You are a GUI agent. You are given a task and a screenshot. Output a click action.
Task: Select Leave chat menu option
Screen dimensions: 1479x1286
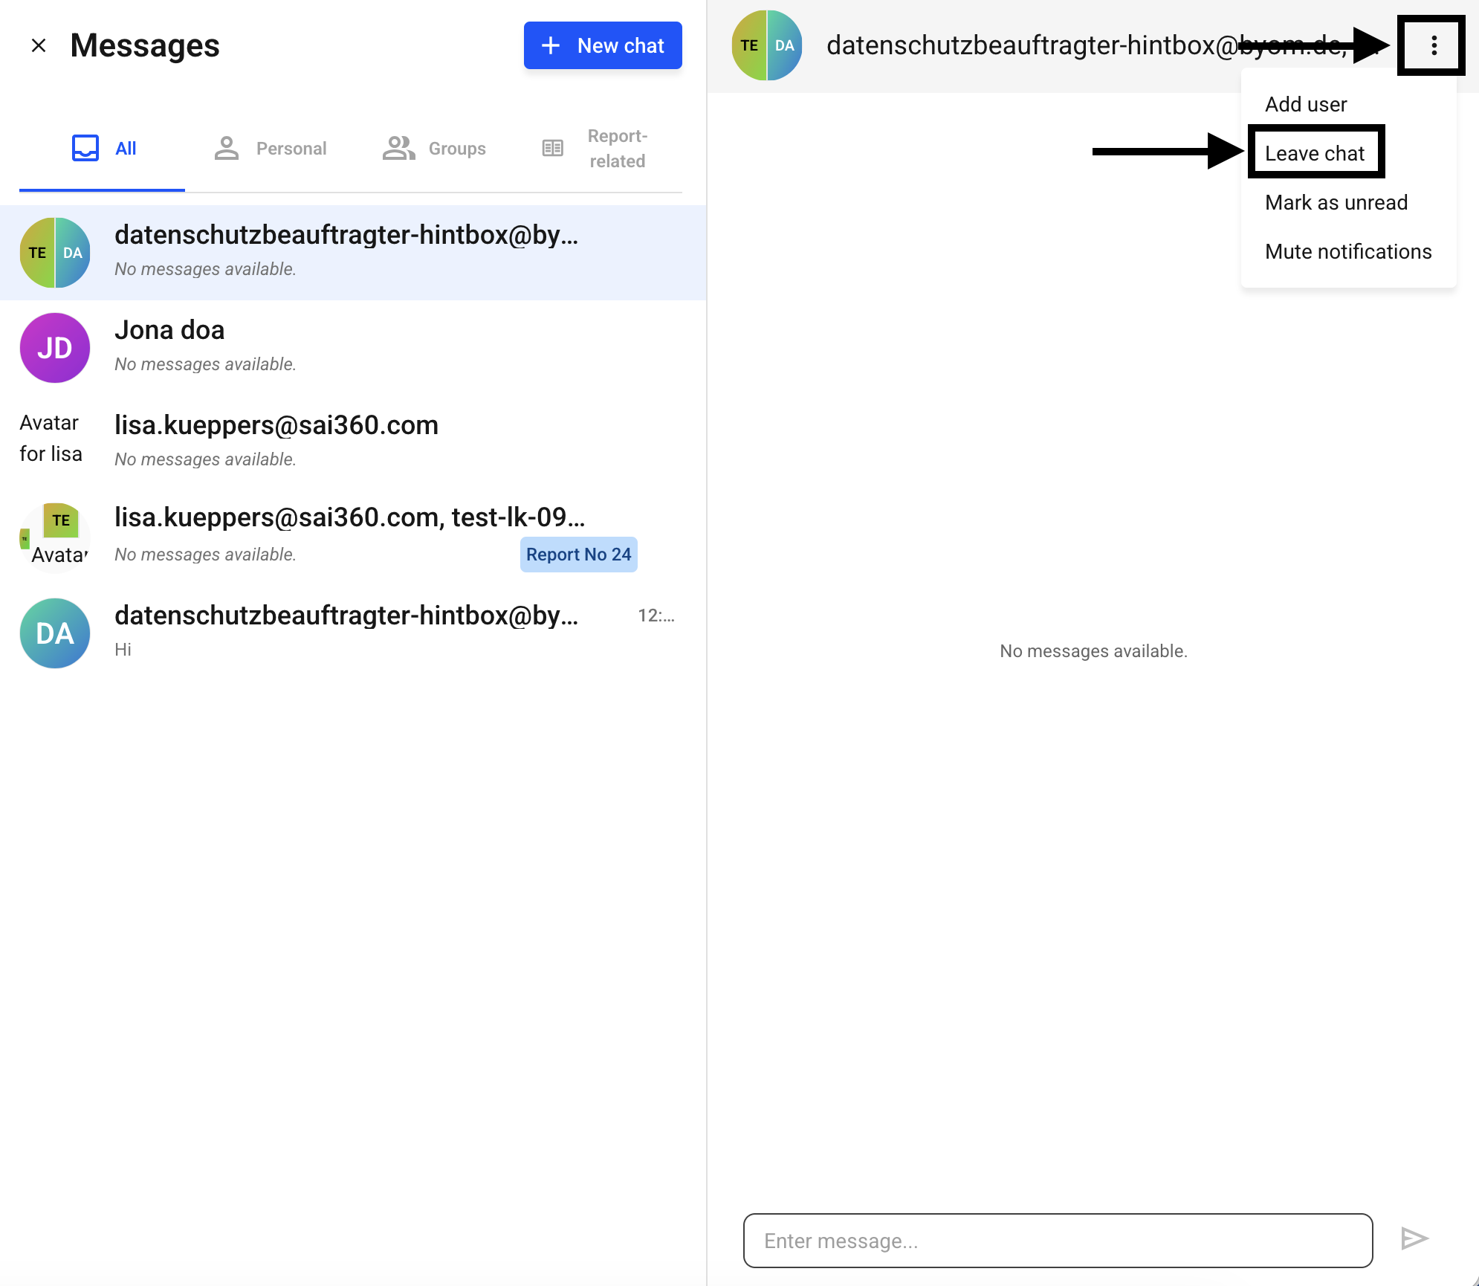coord(1314,153)
